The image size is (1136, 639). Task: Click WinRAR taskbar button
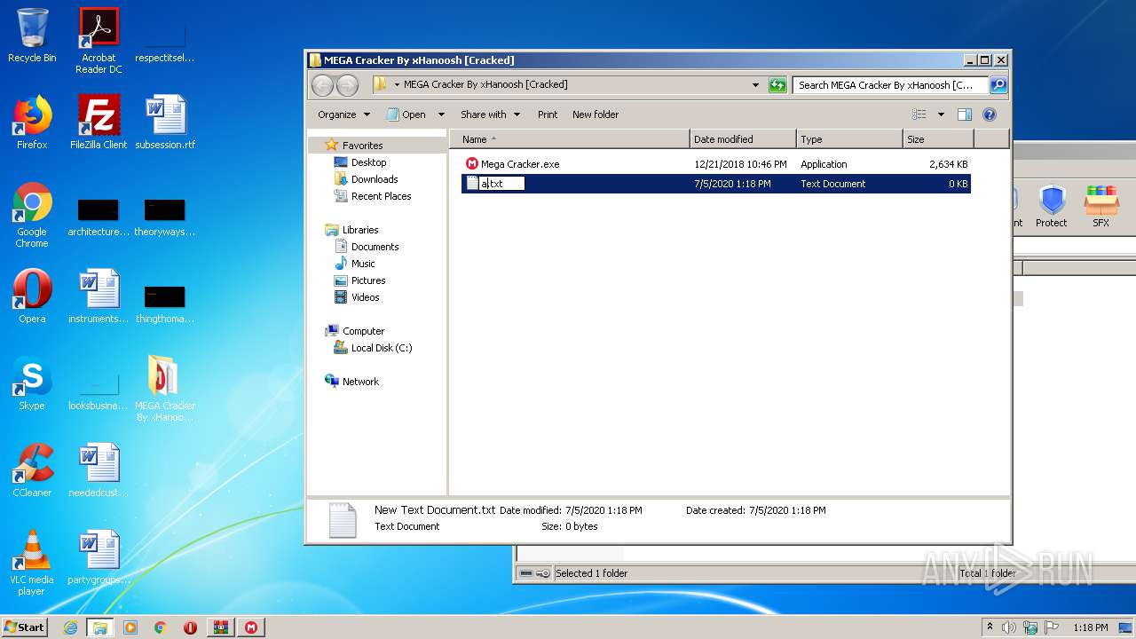(221, 627)
